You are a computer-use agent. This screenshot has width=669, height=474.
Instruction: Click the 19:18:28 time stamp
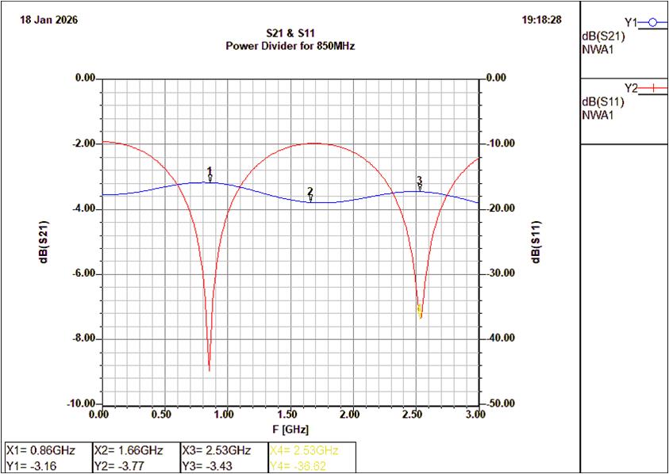click(x=544, y=18)
